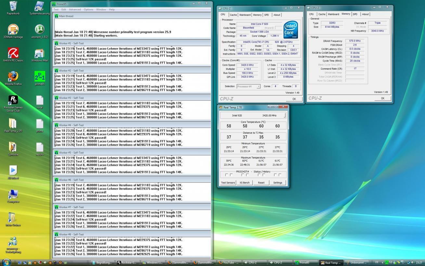Switch to Cache tab in left CPU-Z window
425x266 pixels.
[x=233, y=15]
